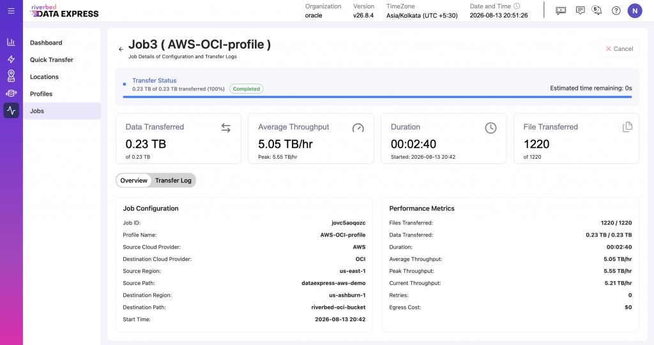This screenshot has height=345, width=654.
Task: Click the date and time value in header
Action: (498, 15)
